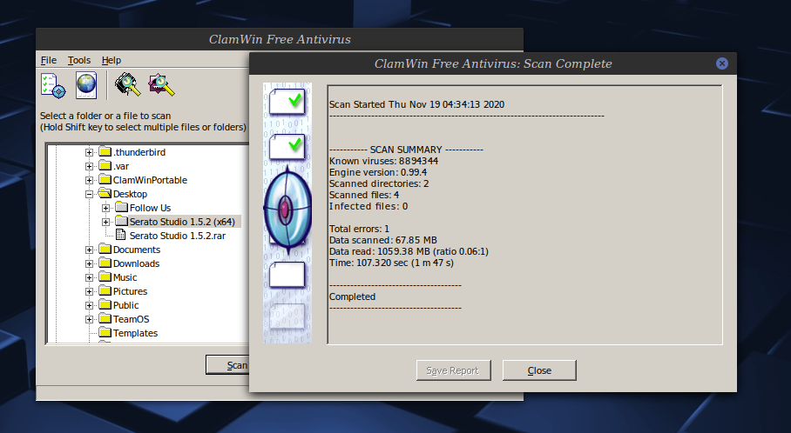Click the Scan Computer Memory chip icon
Image resolution: width=791 pixels, height=433 pixels.
tap(128, 84)
